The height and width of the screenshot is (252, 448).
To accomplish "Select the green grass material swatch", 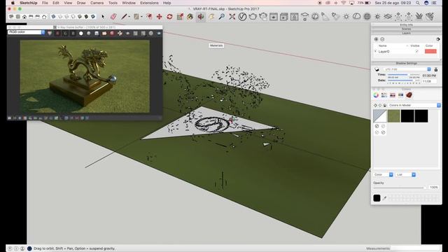I will 393,116.
